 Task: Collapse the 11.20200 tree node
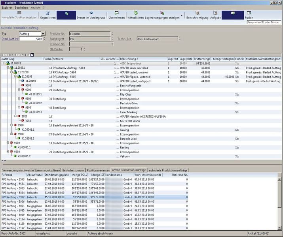coord(11,72)
